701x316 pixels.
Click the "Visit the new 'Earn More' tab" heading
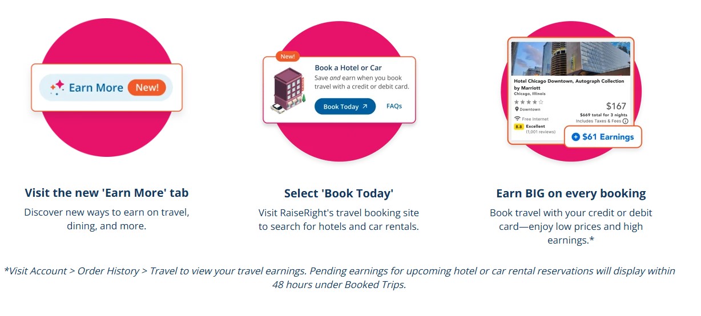(107, 193)
